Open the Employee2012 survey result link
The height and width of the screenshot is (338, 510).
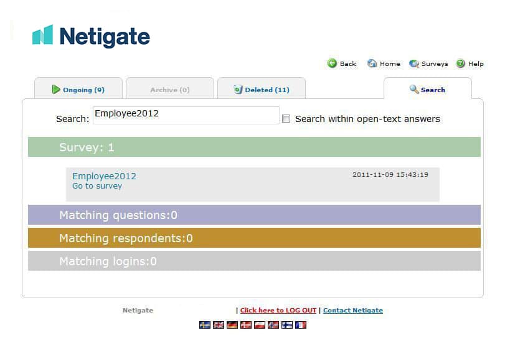pos(104,176)
